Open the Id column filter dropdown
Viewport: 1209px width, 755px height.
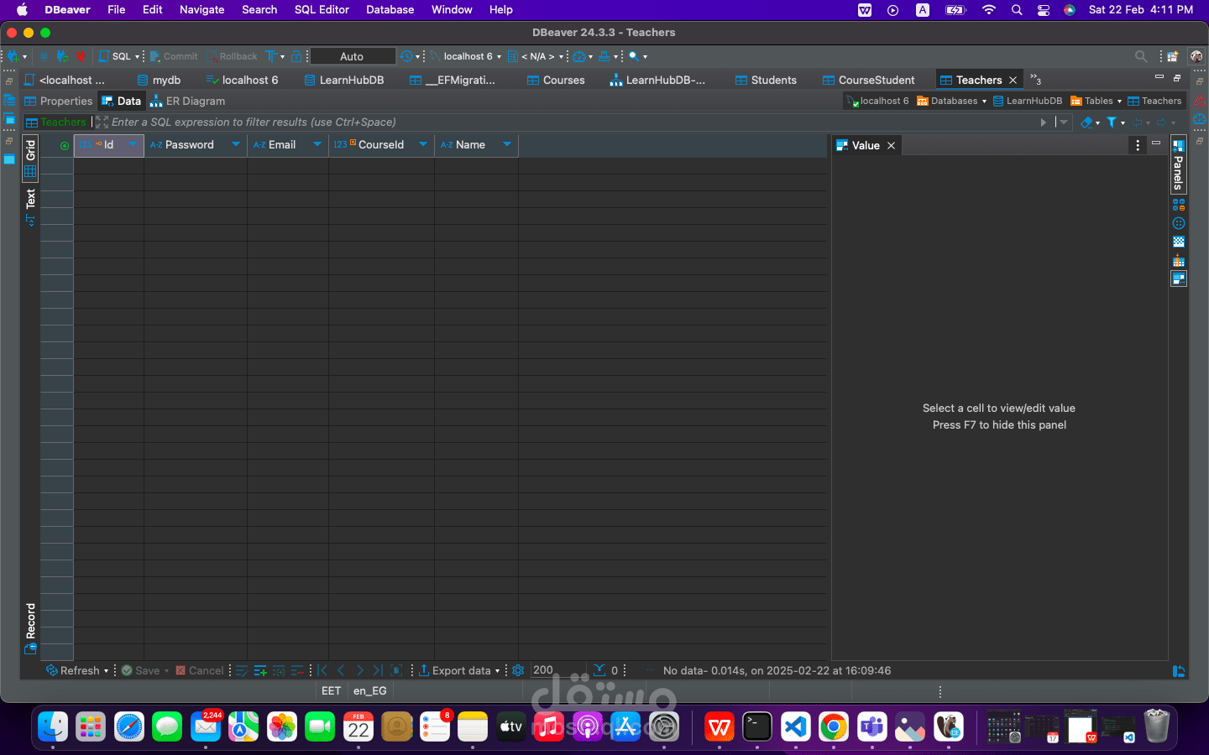pos(132,144)
